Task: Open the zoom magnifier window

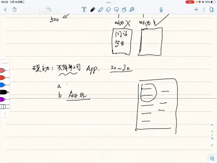Action: click(x=212, y=159)
